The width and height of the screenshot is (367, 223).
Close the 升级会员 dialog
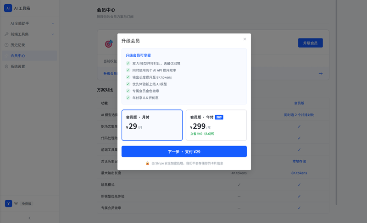tap(245, 39)
